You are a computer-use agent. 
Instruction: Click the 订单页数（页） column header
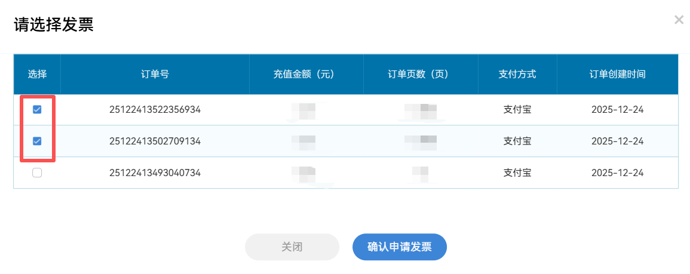[x=420, y=75]
